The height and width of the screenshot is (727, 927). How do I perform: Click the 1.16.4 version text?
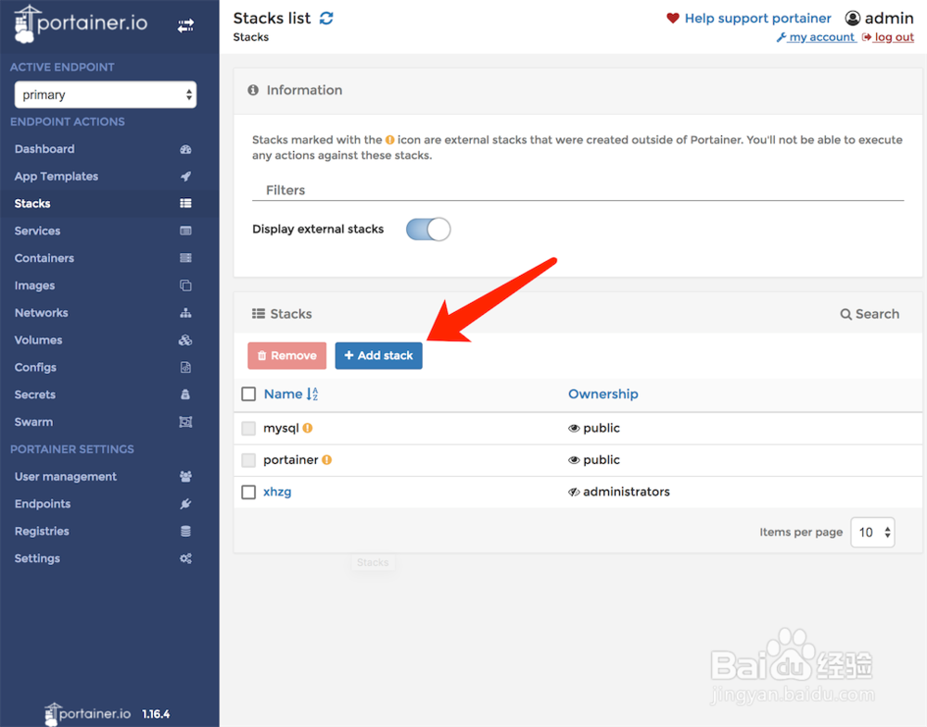(156, 714)
